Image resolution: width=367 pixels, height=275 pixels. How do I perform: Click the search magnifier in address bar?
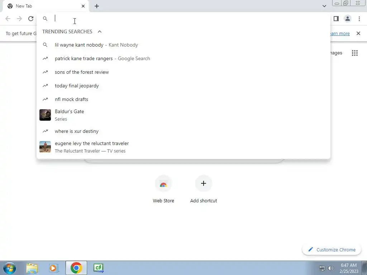(x=45, y=19)
